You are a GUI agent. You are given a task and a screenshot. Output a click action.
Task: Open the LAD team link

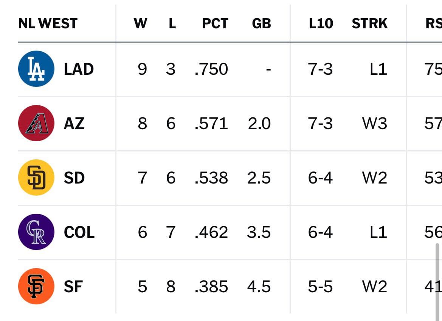[79, 69]
